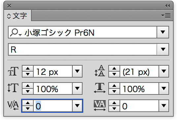Increase horizontal scale with the up stepper
The image size is (177, 120).
pyautogui.click(x=114, y=86)
